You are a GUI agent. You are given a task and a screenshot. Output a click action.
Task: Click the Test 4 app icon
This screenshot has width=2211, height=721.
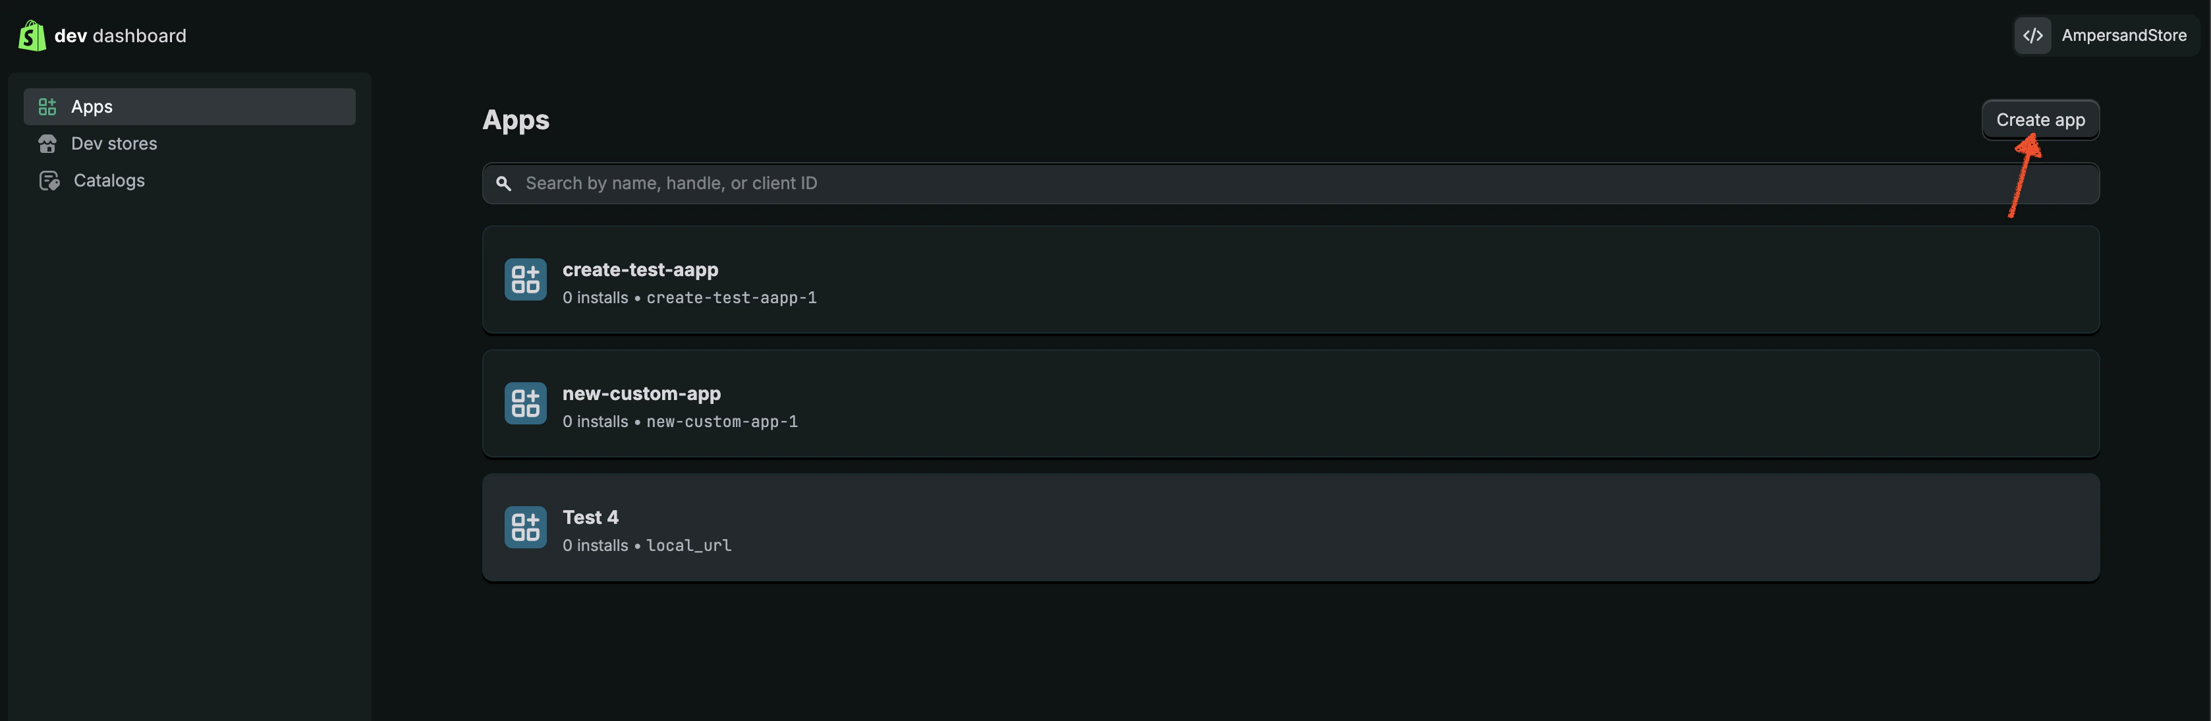(524, 527)
